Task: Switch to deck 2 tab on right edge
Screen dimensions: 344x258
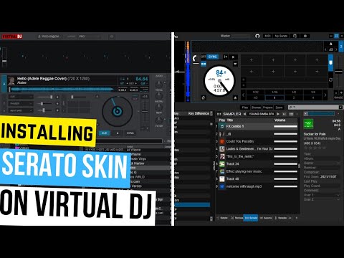Action: [x=341, y=47]
